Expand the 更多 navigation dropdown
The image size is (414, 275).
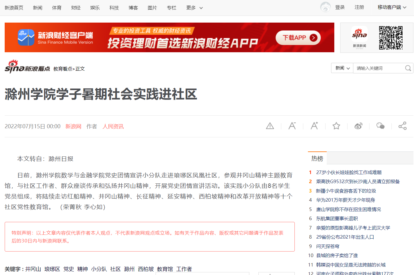pyautogui.click(x=195, y=8)
